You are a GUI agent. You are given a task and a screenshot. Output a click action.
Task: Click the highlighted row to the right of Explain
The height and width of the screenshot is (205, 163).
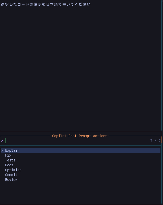(89, 151)
